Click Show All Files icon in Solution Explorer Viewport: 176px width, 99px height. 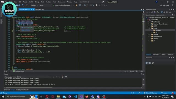pos(167,12)
